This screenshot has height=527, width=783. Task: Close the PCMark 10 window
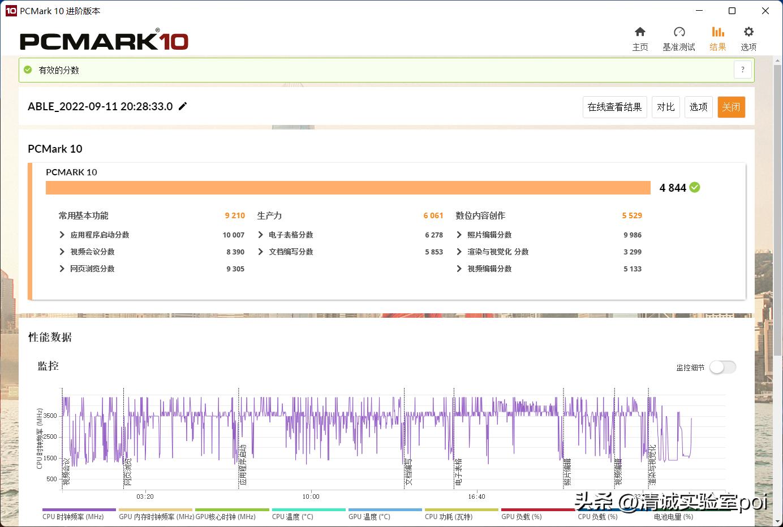[x=765, y=11]
